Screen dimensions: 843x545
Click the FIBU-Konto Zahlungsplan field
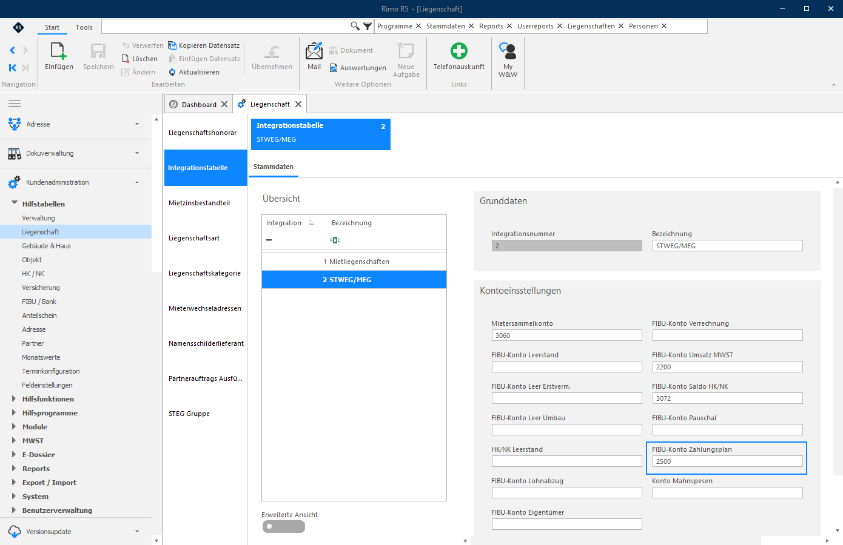coord(727,461)
